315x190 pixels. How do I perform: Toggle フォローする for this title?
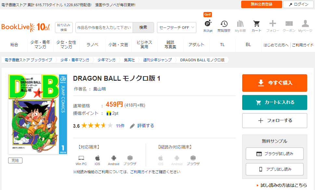click(x=274, y=121)
